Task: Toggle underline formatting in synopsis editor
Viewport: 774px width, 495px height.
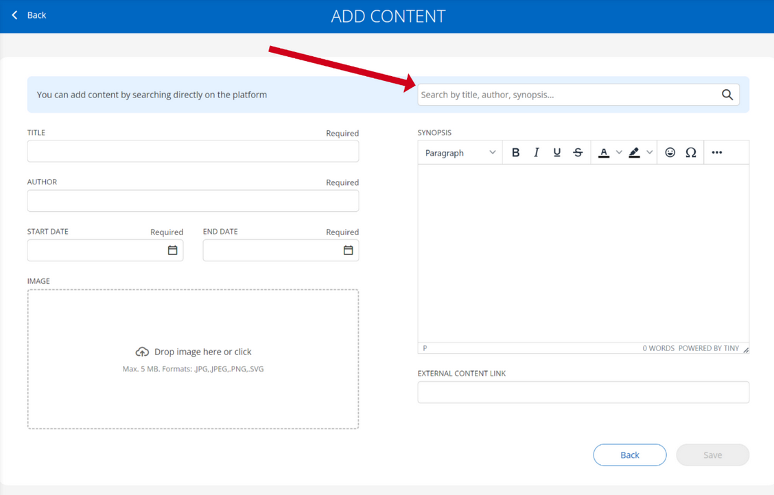Action: click(x=556, y=153)
